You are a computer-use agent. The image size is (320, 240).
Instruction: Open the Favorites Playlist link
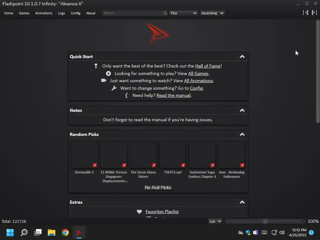162,212
